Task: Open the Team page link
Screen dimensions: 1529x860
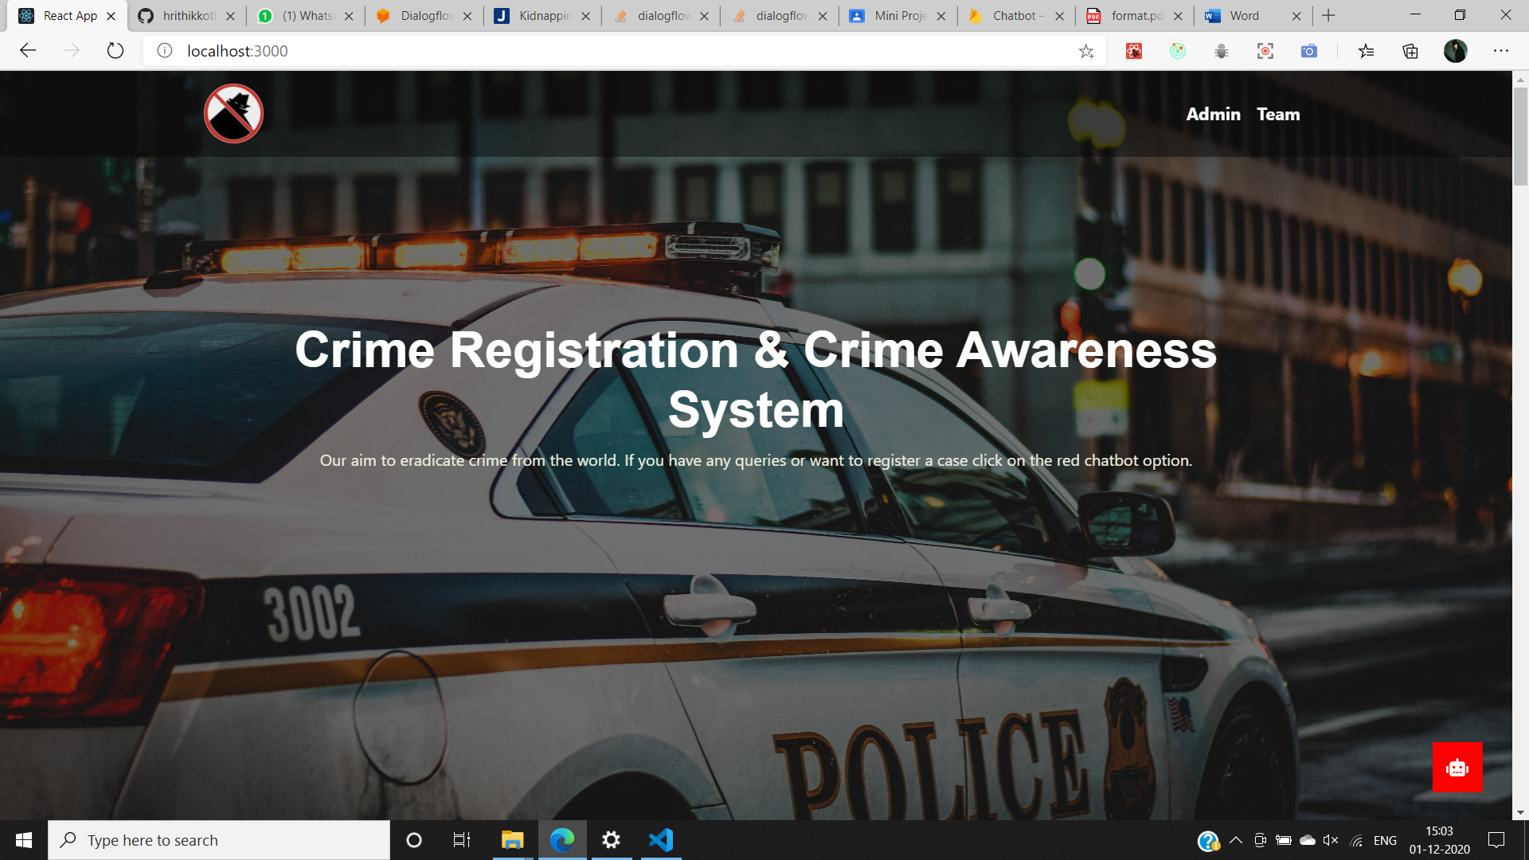Action: click(x=1278, y=114)
